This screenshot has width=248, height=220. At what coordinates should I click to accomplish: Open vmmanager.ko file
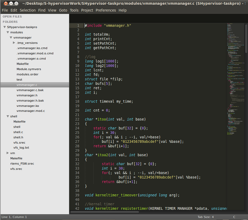(28, 106)
